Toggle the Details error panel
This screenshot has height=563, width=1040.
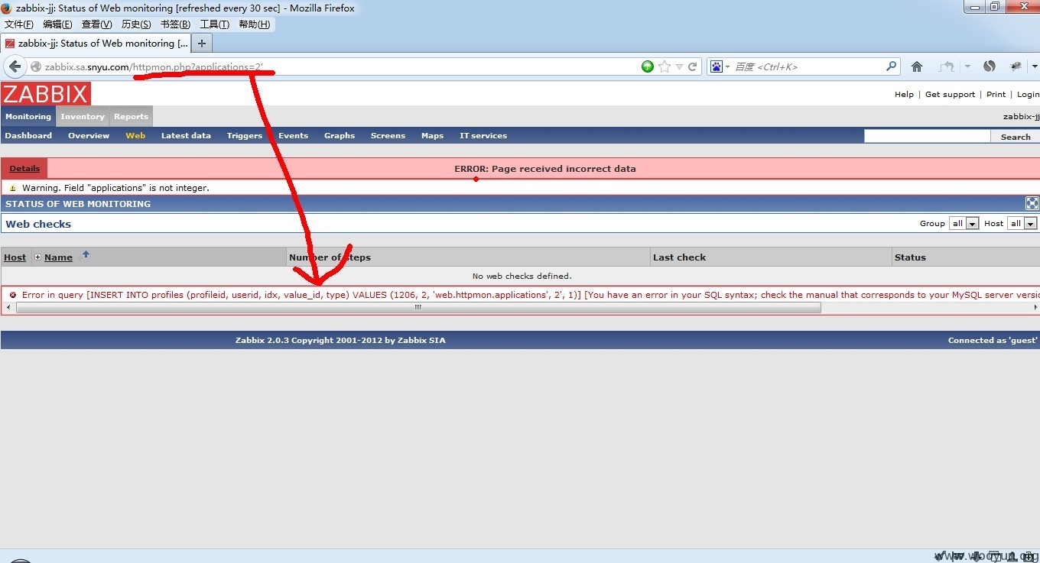(x=24, y=169)
